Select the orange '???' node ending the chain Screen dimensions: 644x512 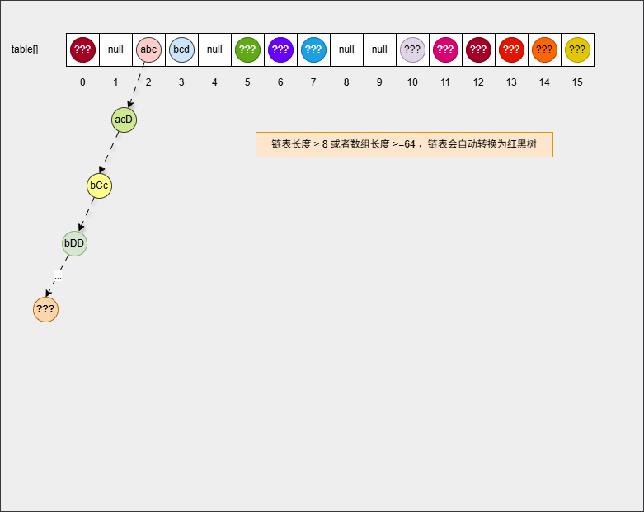pos(45,309)
